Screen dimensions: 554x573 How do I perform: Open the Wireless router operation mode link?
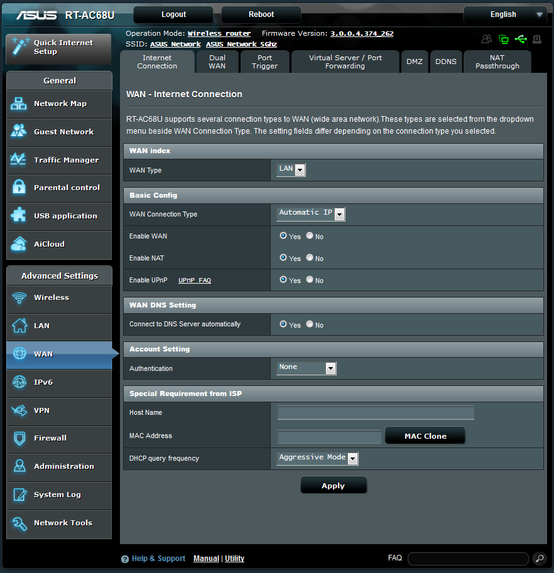pyautogui.click(x=219, y=34)
